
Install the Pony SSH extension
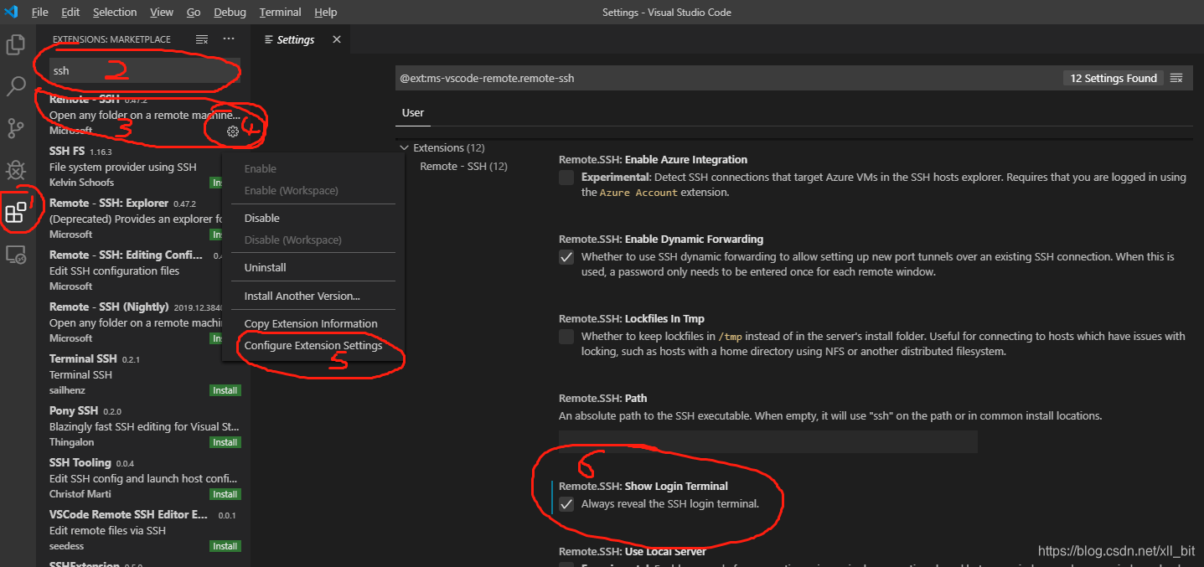pyautogui.click(x=225, y=442)
